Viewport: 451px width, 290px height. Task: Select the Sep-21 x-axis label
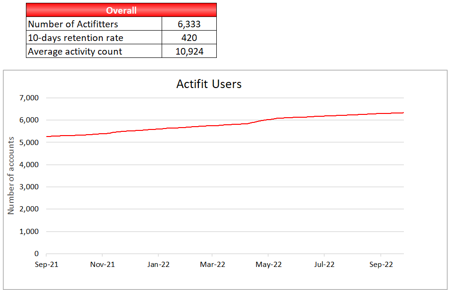pyautogui.click(x=46, y=265)
